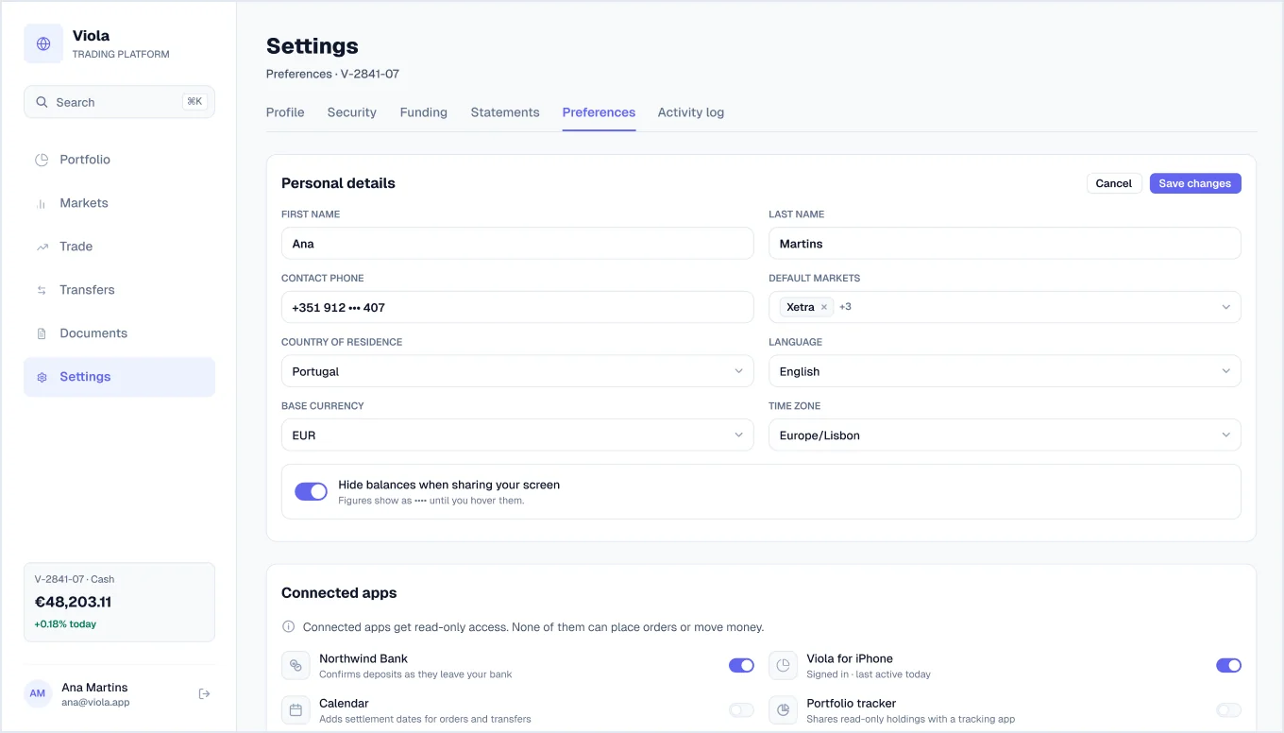
Task: Click the Calendar app icon
Action: point(296,709)
